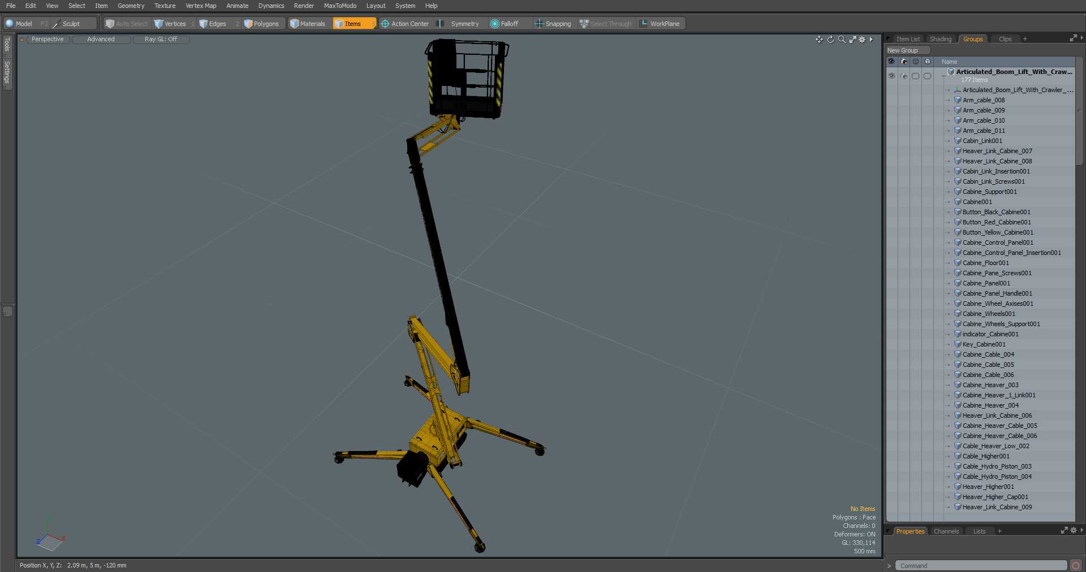This screenshot has height=572, width=1086.
Task: Click the mesh icon next to Cabine001
Action: click(x=958, y=202)
